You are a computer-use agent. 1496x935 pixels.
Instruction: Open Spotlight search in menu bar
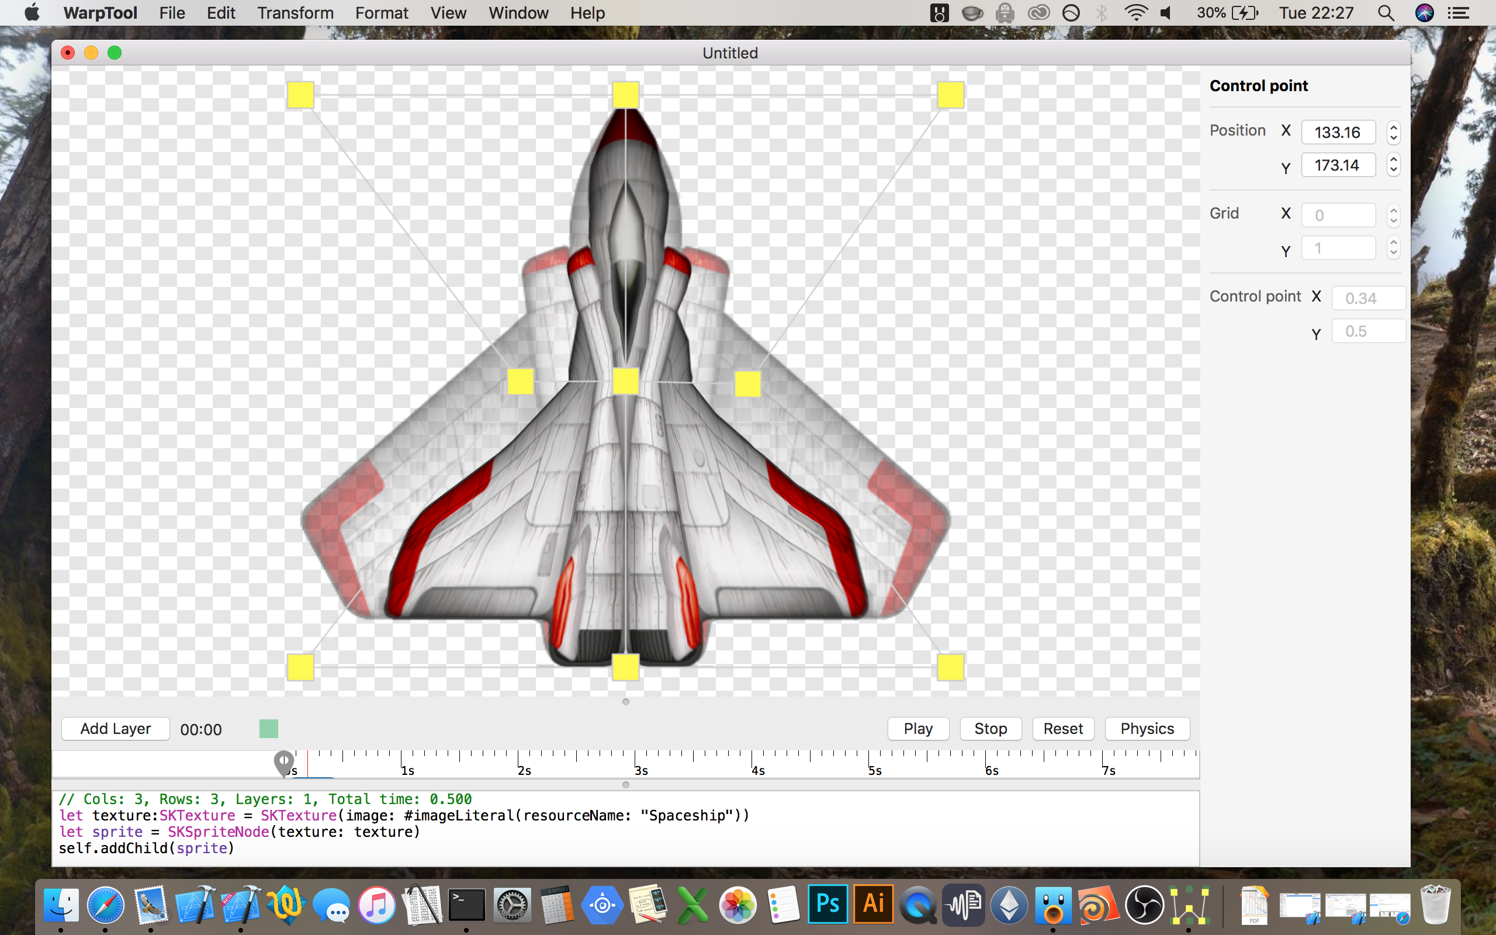(1386, 13)
